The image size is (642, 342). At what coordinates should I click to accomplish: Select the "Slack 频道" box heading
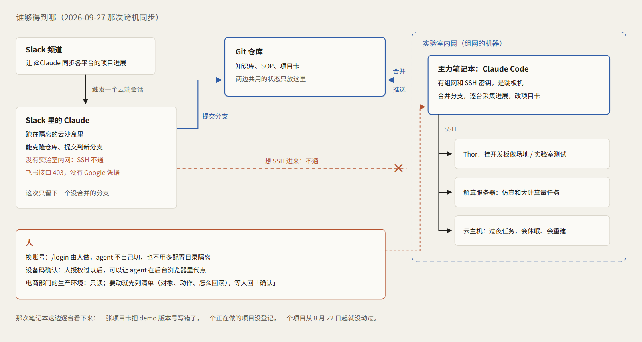tap(44, 50)
